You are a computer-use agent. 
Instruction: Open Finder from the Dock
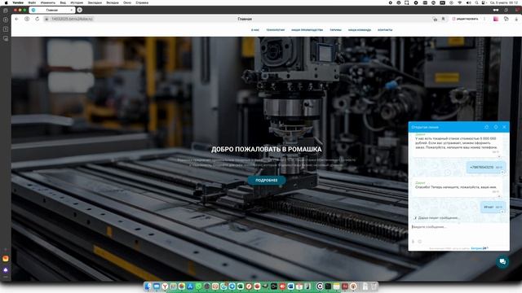148,286
